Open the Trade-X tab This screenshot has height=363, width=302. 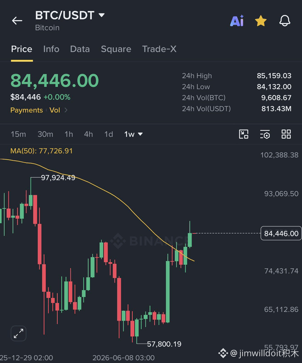pyautogui.click(x=159, y=49)
